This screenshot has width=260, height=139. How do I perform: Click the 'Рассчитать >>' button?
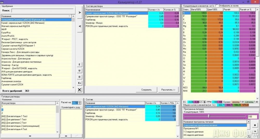(168, 90)
